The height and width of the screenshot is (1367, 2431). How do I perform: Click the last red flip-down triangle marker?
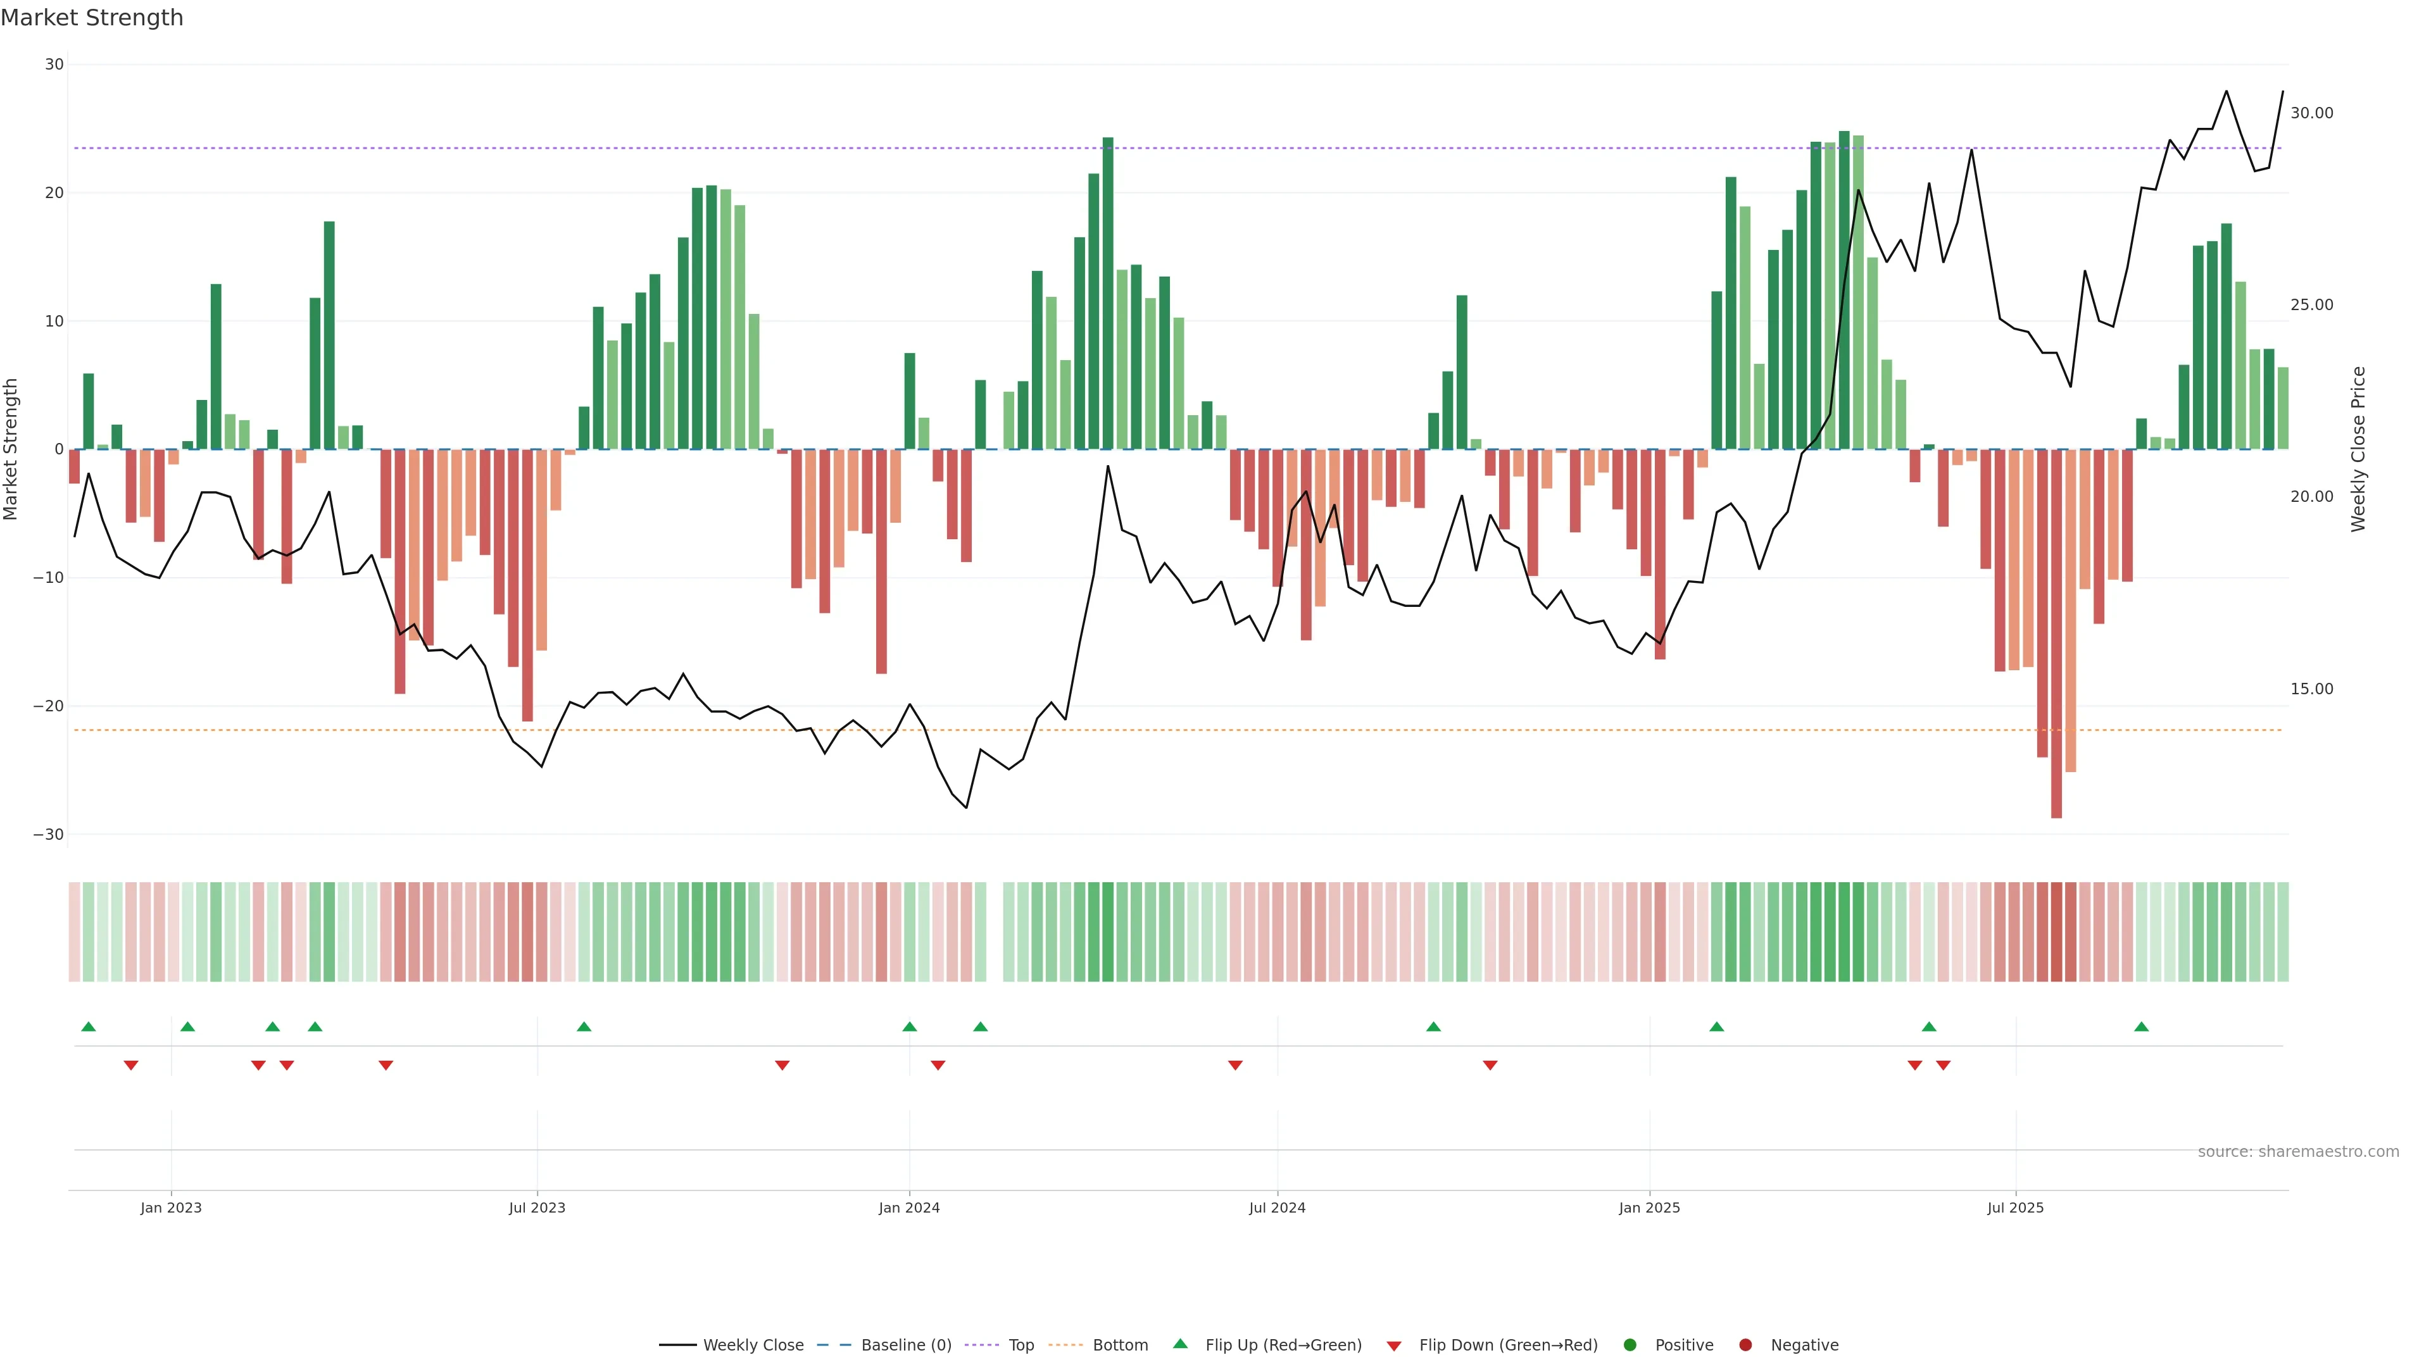point(1943,1065)
